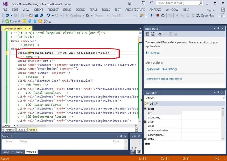Open IntelliTrace window position dropdown
Image resolution: width=227 pixels, height=161 pixels.
click(x=215, y=29)
